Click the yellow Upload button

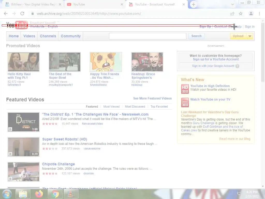238,36
